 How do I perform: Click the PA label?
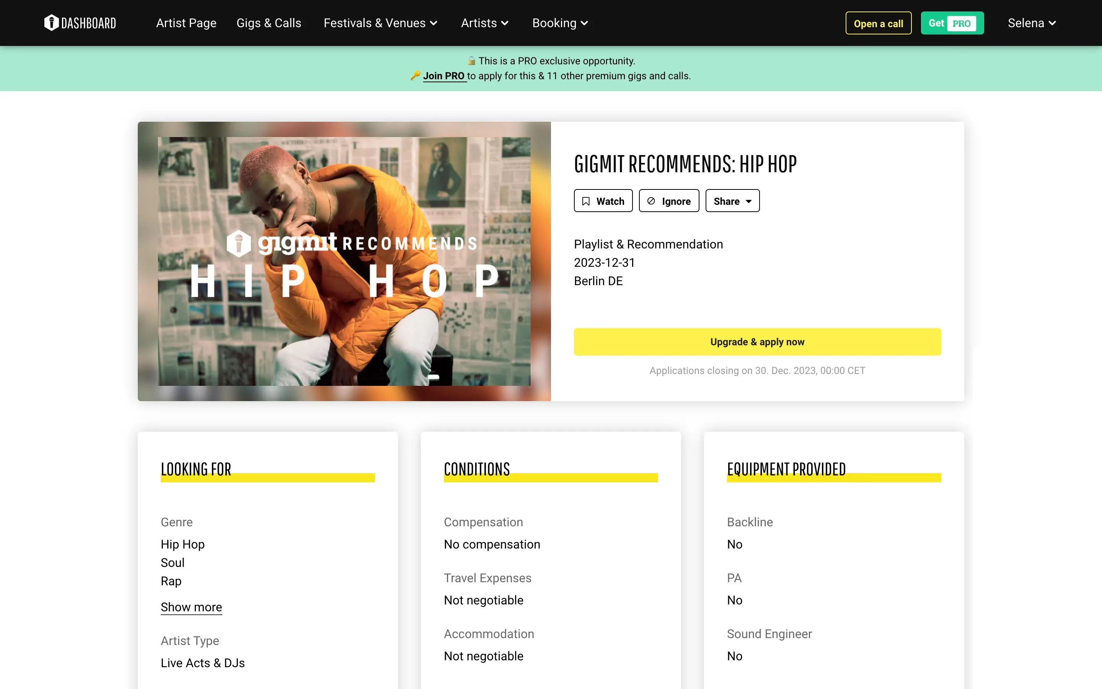point(735,578)
